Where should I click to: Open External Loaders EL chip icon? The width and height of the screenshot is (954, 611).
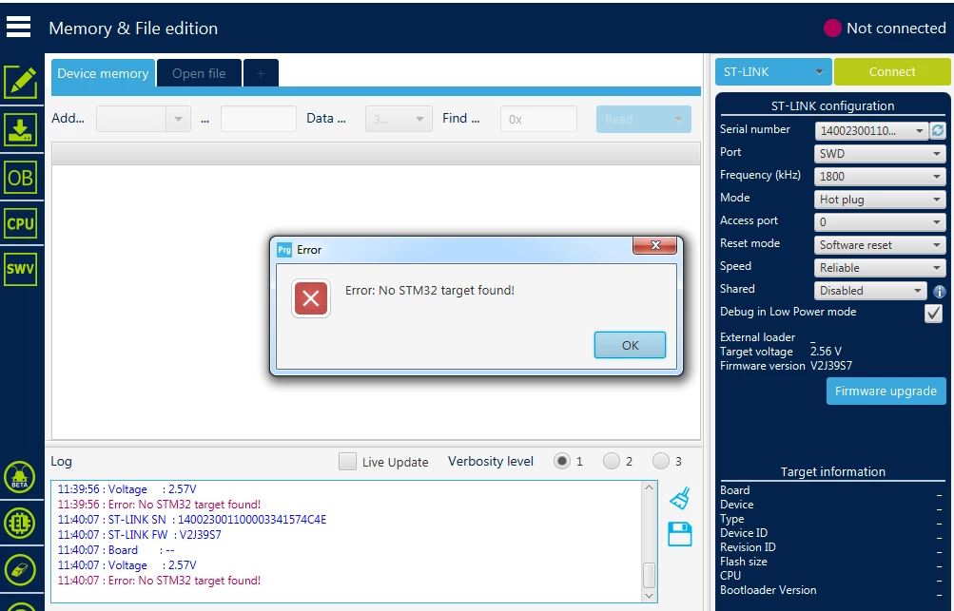pos(20,524)
